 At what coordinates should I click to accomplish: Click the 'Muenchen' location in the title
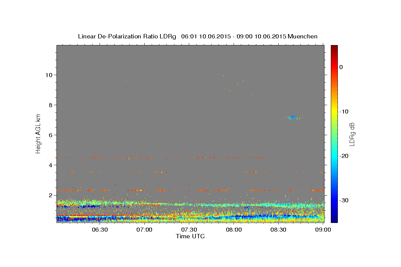pos(303,36)
